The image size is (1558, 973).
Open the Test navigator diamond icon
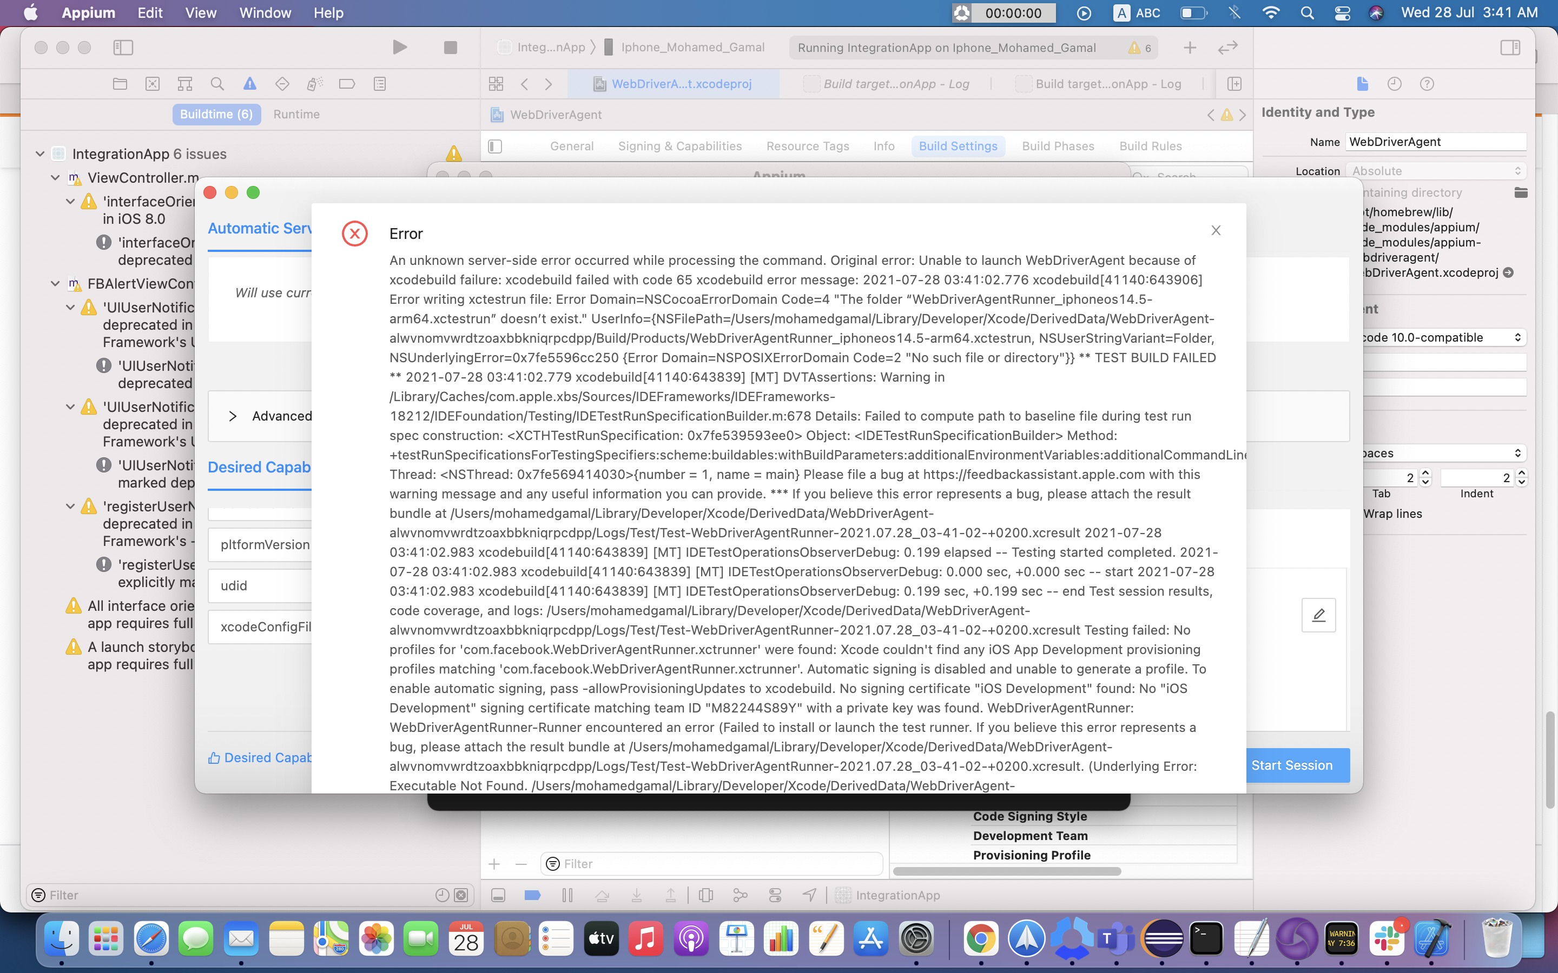click(x=282, y=84)
